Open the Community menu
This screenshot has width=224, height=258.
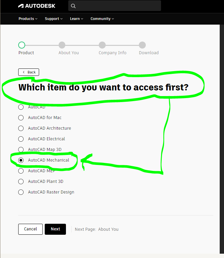tap(102, 19)
